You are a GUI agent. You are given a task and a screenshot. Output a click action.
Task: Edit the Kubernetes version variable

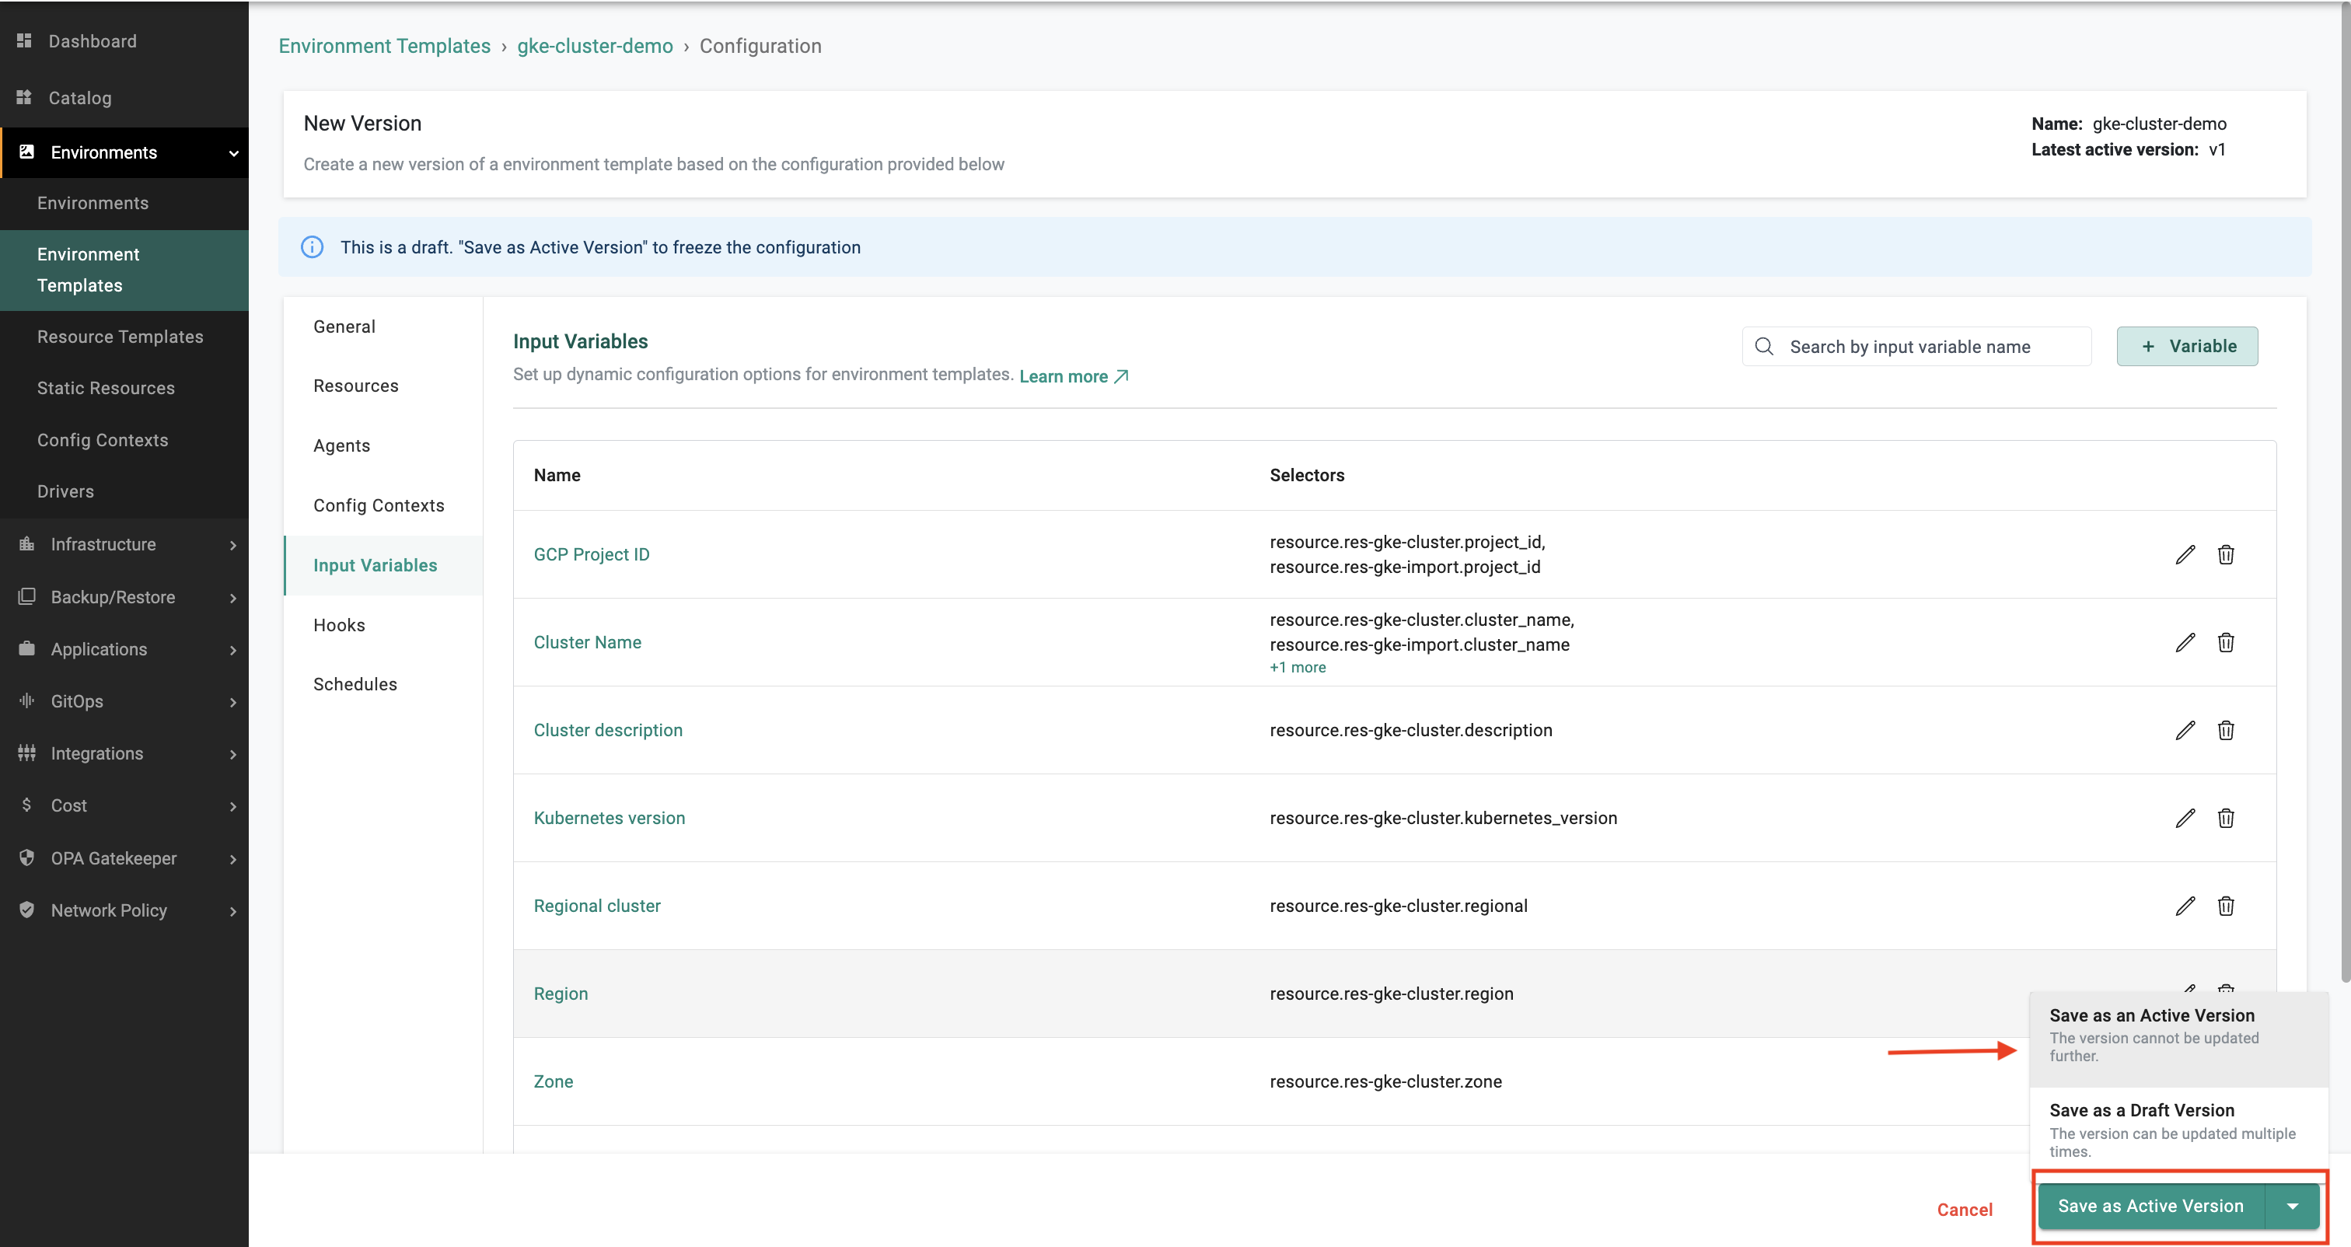click(2185, 818)
